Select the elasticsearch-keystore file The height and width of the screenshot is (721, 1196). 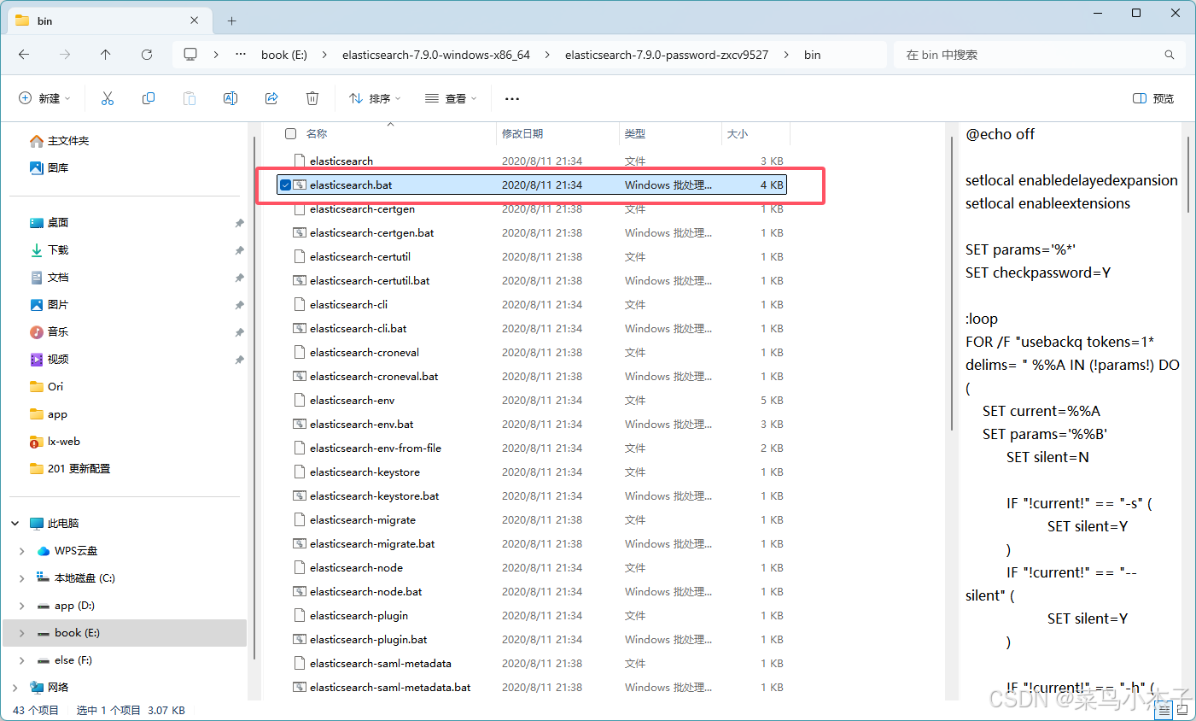point(365,472)
